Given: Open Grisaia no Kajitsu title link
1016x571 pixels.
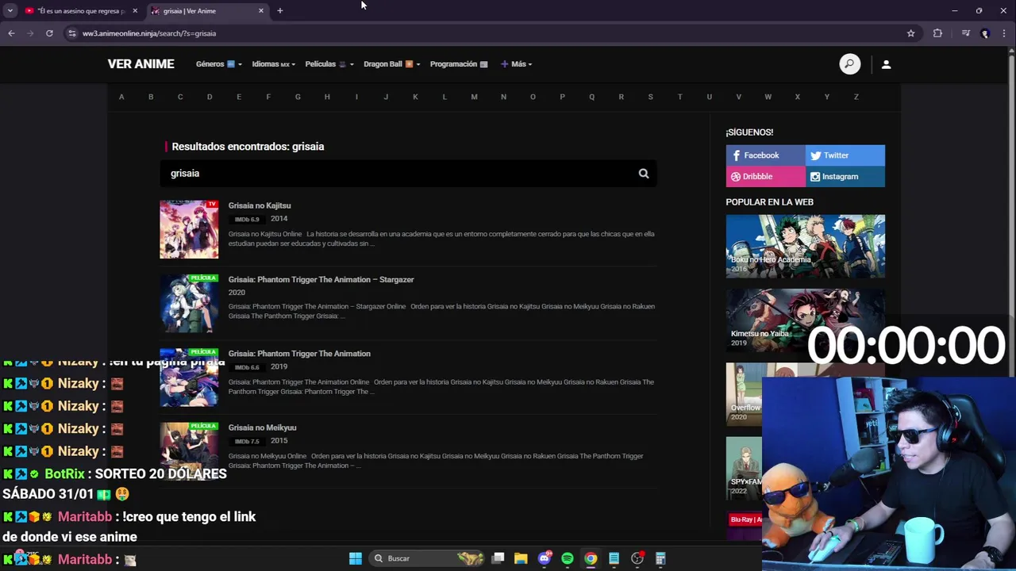Looking at the screenshot, I should pos(260,205).
